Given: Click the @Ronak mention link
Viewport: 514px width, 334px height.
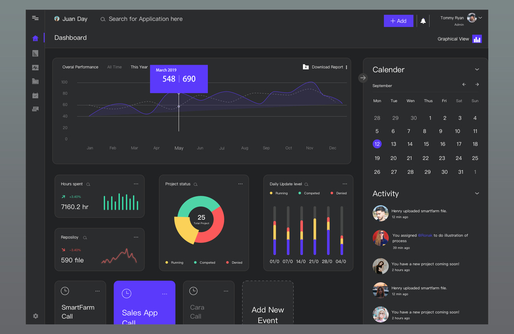Looking at the screenshot, I should [x=425, y=235].
